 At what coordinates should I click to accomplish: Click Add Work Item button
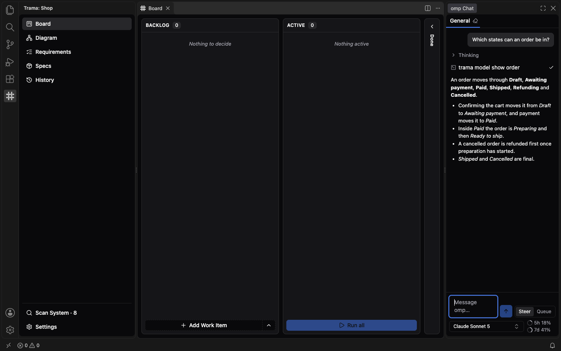coord(204,325)
